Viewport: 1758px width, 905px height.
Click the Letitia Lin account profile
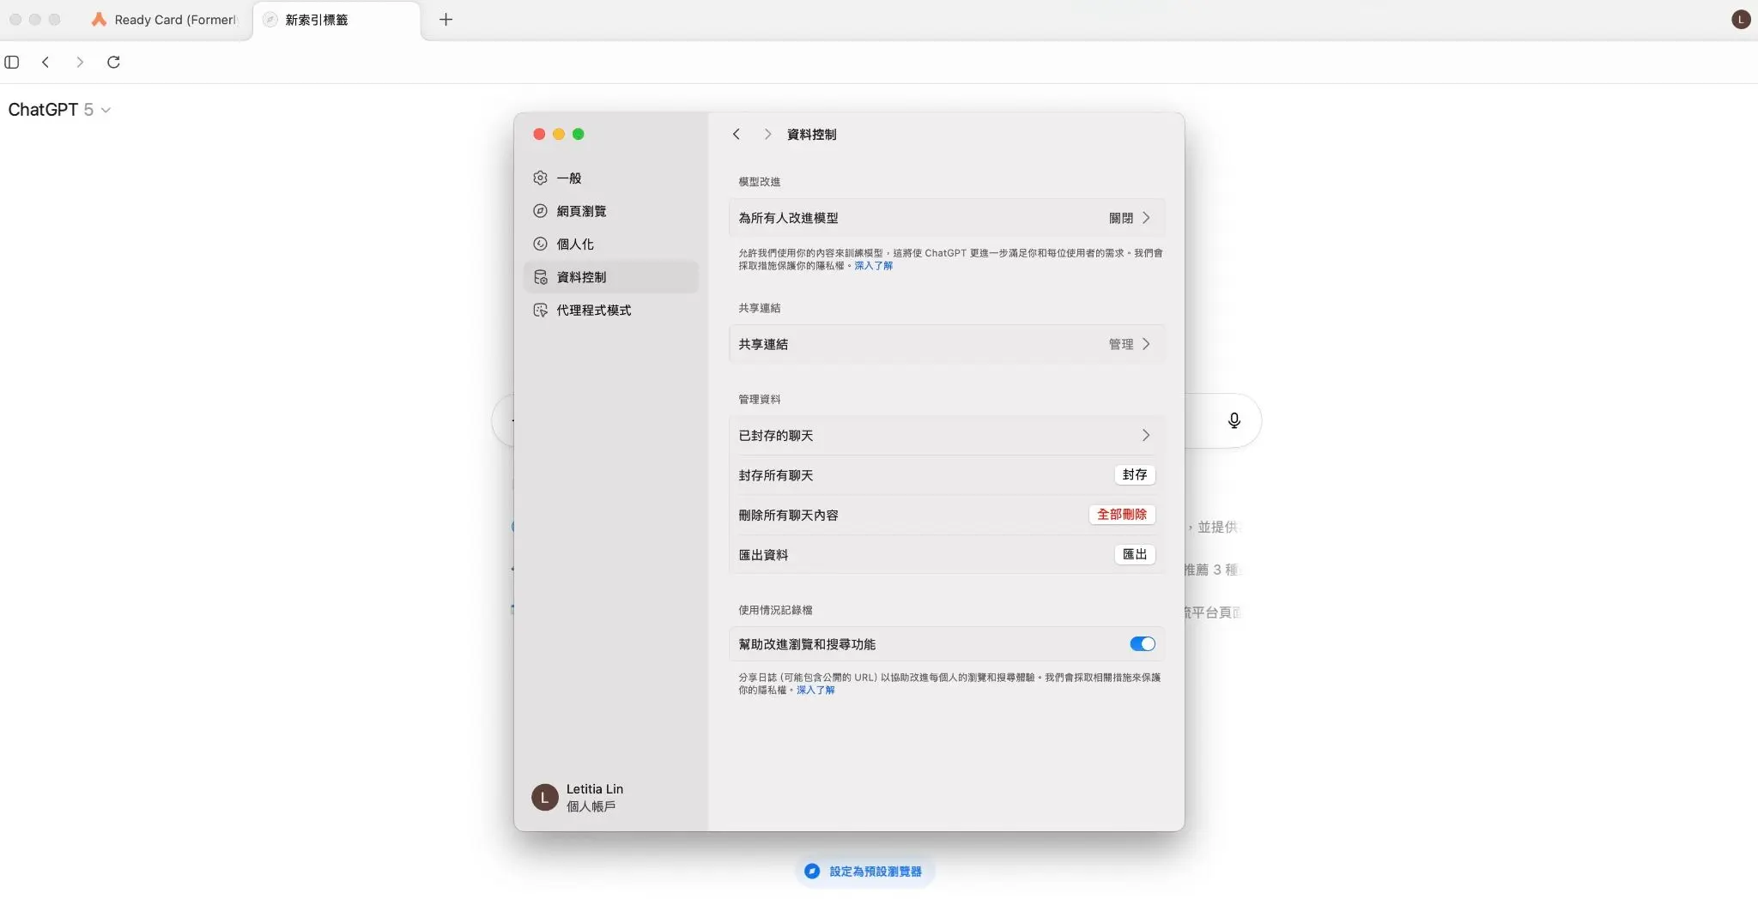[579, 797]
